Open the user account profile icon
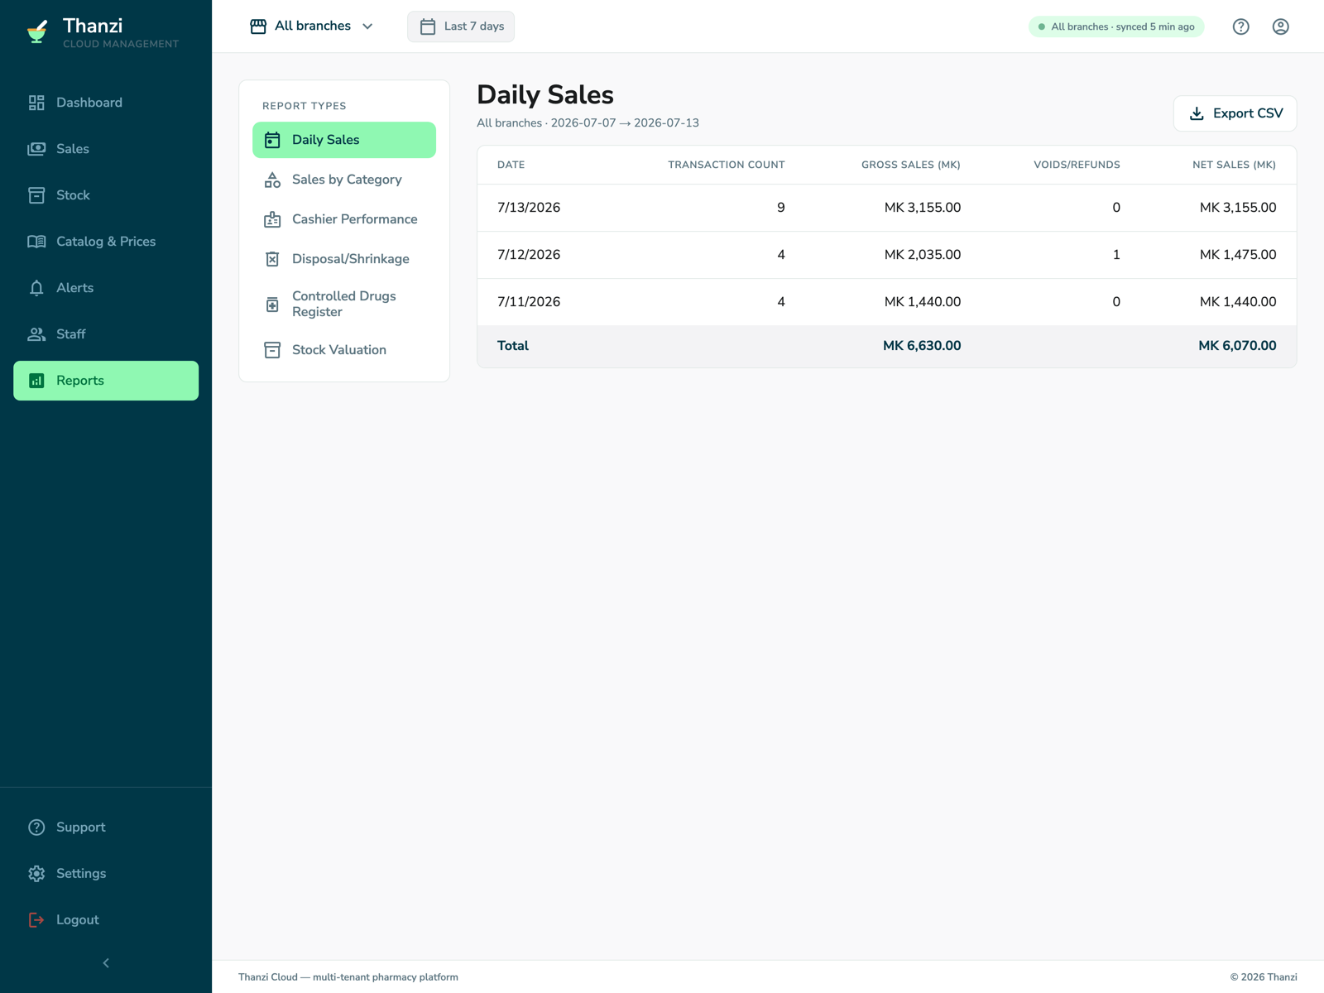This screenshot has height=993, width=1324. point(1281,26)
